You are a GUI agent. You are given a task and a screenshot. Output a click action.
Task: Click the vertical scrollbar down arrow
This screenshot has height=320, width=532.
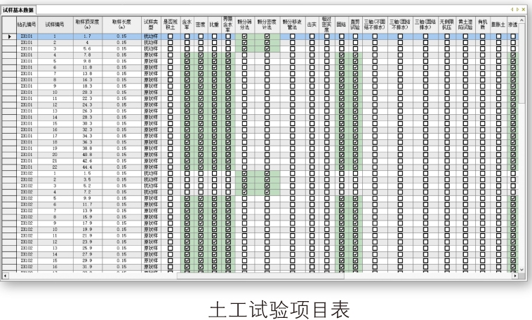pyautogui.click(x=521, y=269)
